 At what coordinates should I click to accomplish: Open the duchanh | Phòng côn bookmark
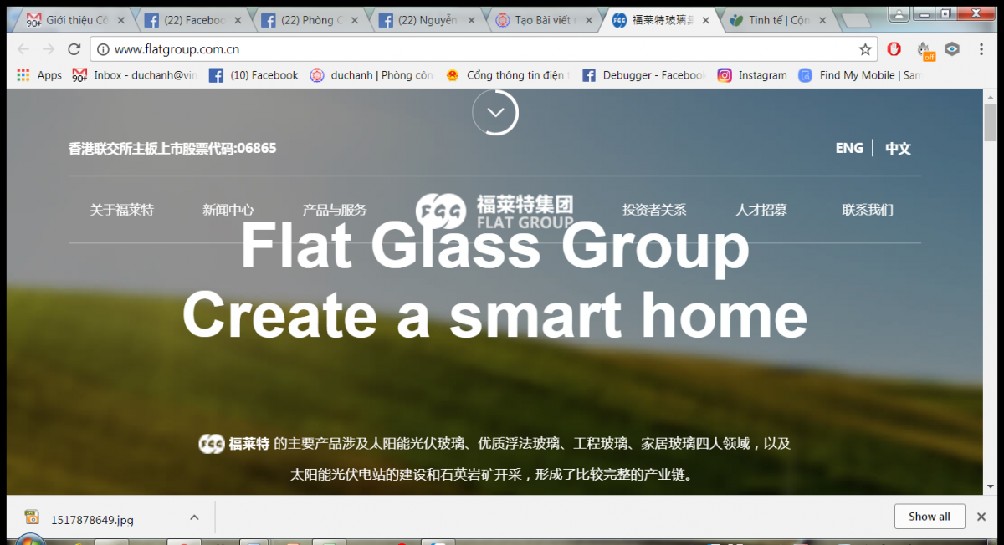[x=371, y=75]
